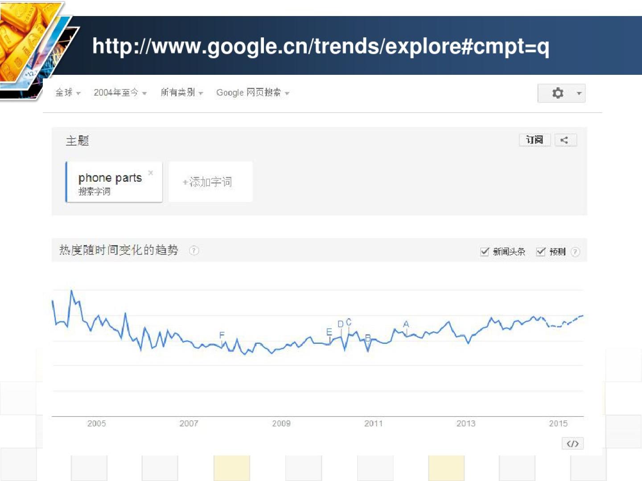This screenshot has height=481, width=642.
Task: Expand the 所有类别 category dropdown
Action: [x=181, y=93]
